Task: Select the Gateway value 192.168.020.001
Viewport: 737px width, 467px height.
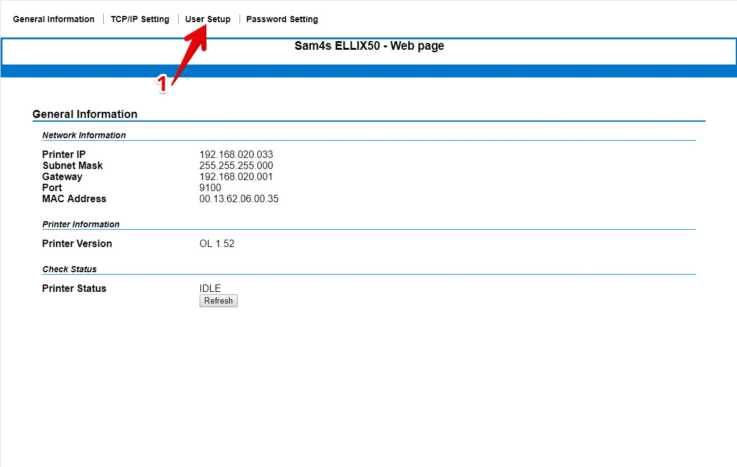Action: 236,176
